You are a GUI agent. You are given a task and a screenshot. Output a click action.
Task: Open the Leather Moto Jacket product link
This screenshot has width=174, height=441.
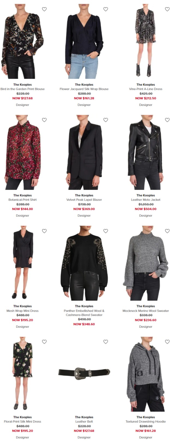pos(146,200)
